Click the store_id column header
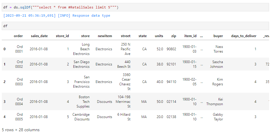Image resolution: width=272 pixels, height=135 pixels. tap(62, 36)
